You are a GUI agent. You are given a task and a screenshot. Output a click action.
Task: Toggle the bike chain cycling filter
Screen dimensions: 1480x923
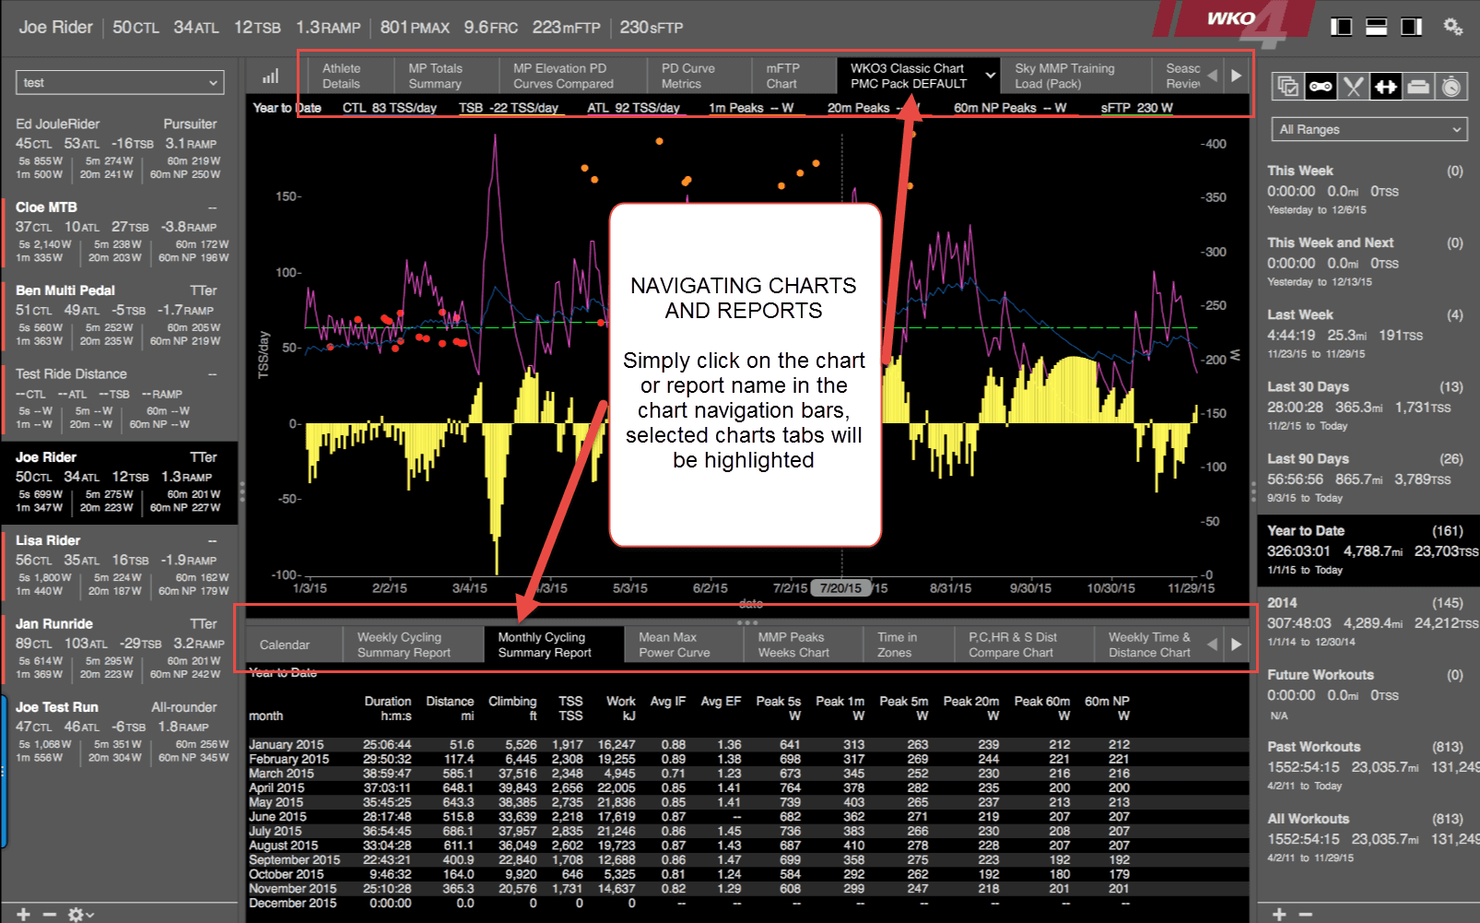coord(1321,87)
